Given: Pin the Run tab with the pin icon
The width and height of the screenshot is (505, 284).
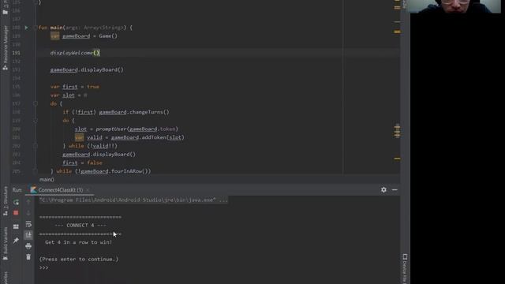Looking at the screenshot, I should click(x=16, y=240).
